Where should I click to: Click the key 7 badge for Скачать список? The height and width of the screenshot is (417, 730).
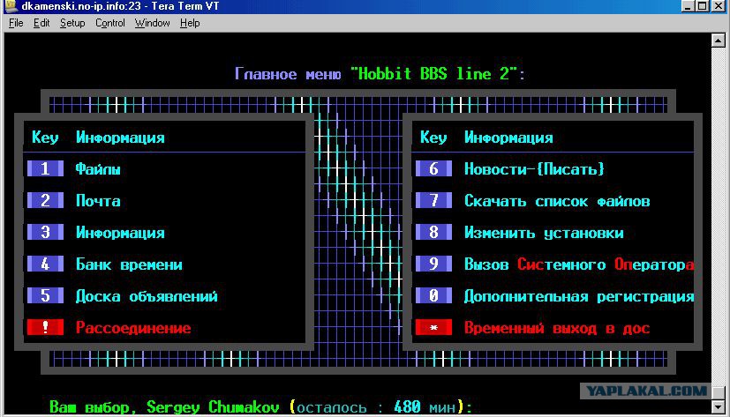433,200
